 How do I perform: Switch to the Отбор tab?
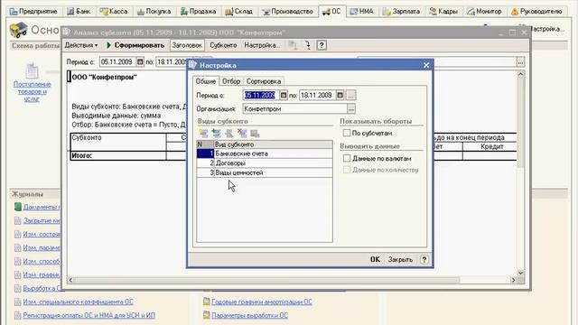point(231,81)
